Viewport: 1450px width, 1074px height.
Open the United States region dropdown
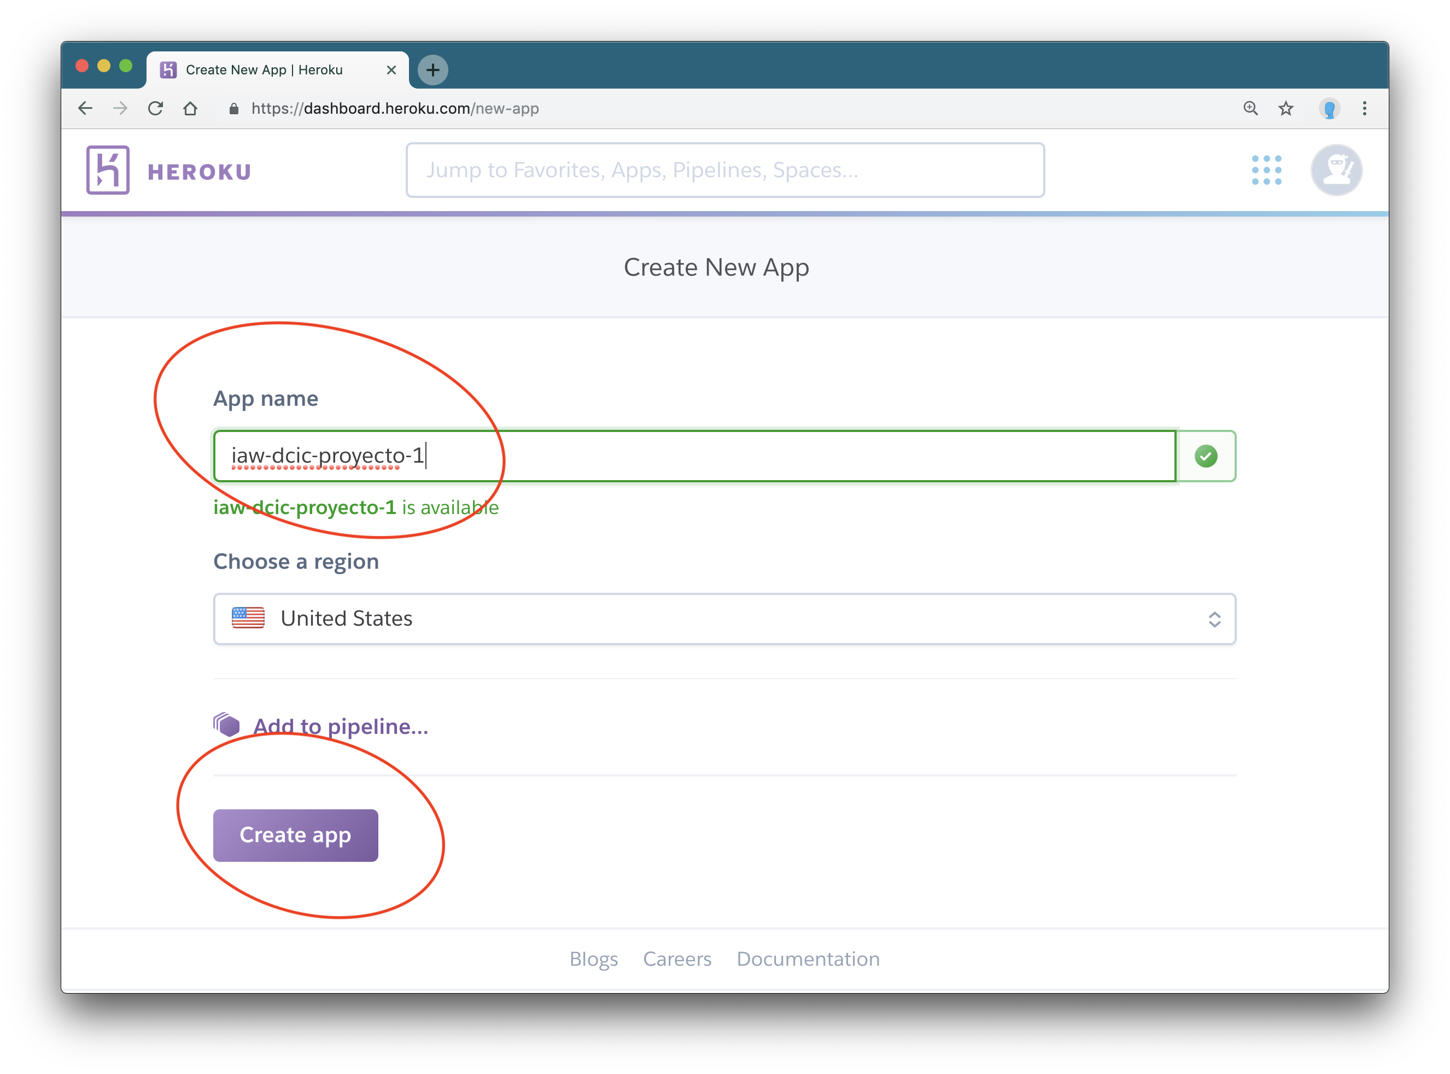[x=724, y=618]
